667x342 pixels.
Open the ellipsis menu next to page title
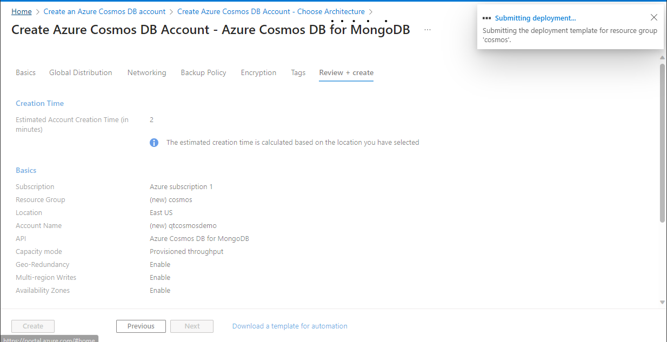428,30
